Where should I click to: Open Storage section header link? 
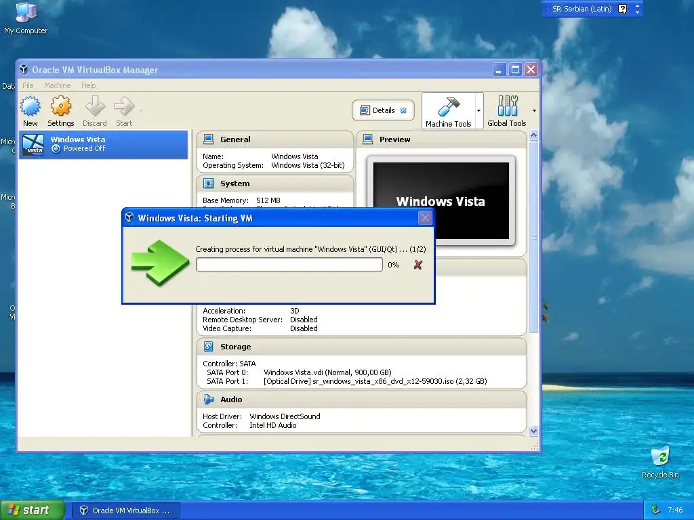pos(235,347)
